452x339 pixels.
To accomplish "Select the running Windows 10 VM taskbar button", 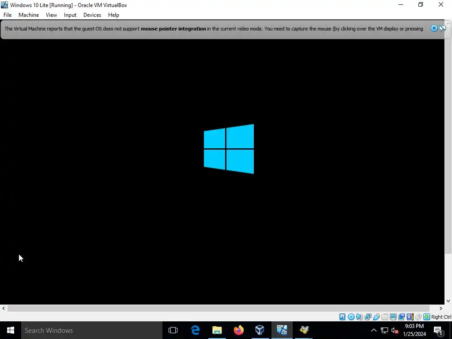I will click(x=282, y=330).
